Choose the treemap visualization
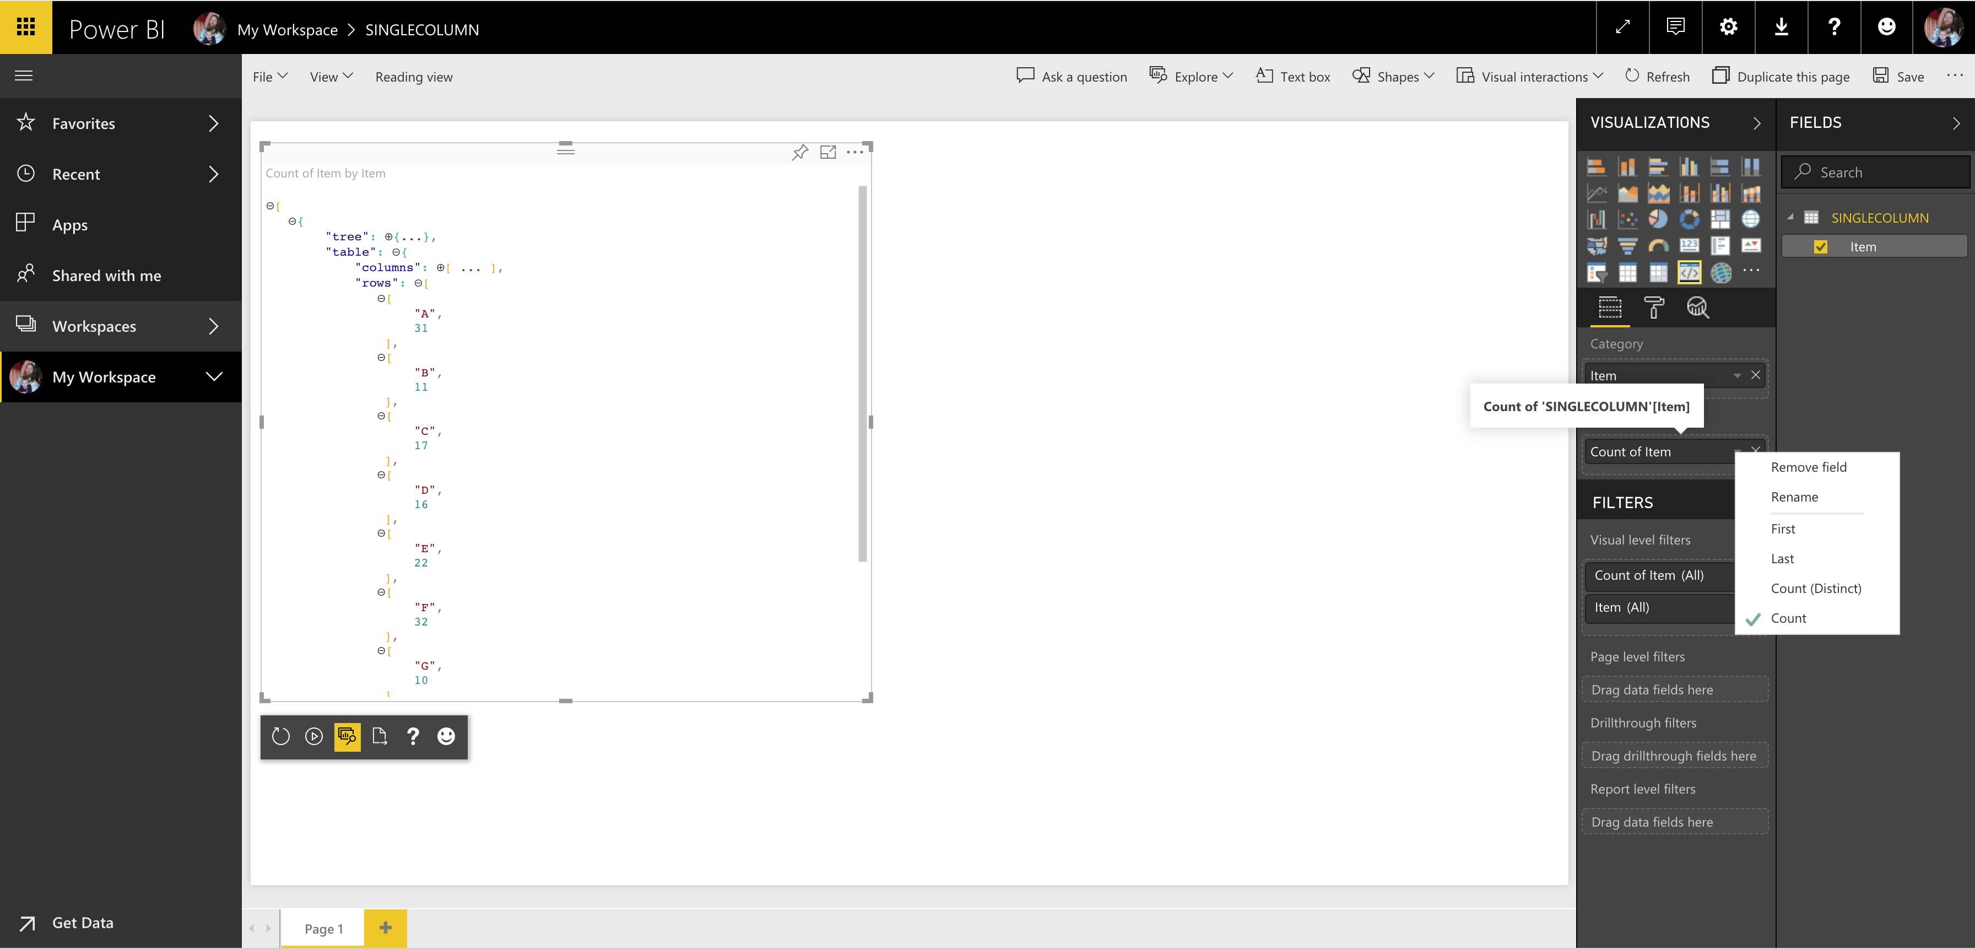 (x=1720, y=219)
